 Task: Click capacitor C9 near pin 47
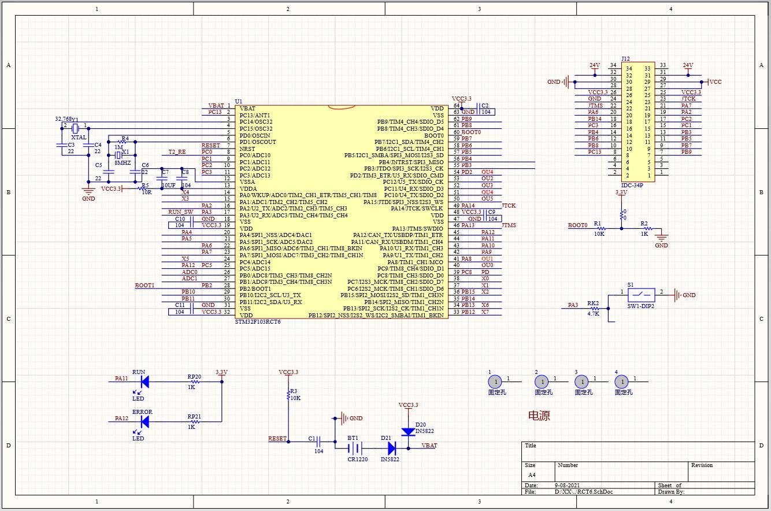[485, 215]
